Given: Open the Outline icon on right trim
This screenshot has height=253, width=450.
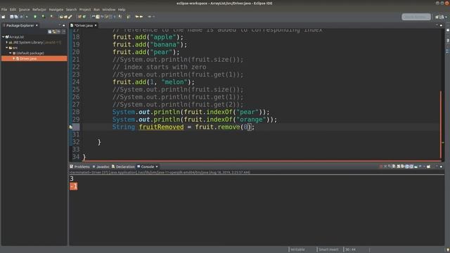Looking at the screenshot, I should pyautogui.click(x=448, y=51).
